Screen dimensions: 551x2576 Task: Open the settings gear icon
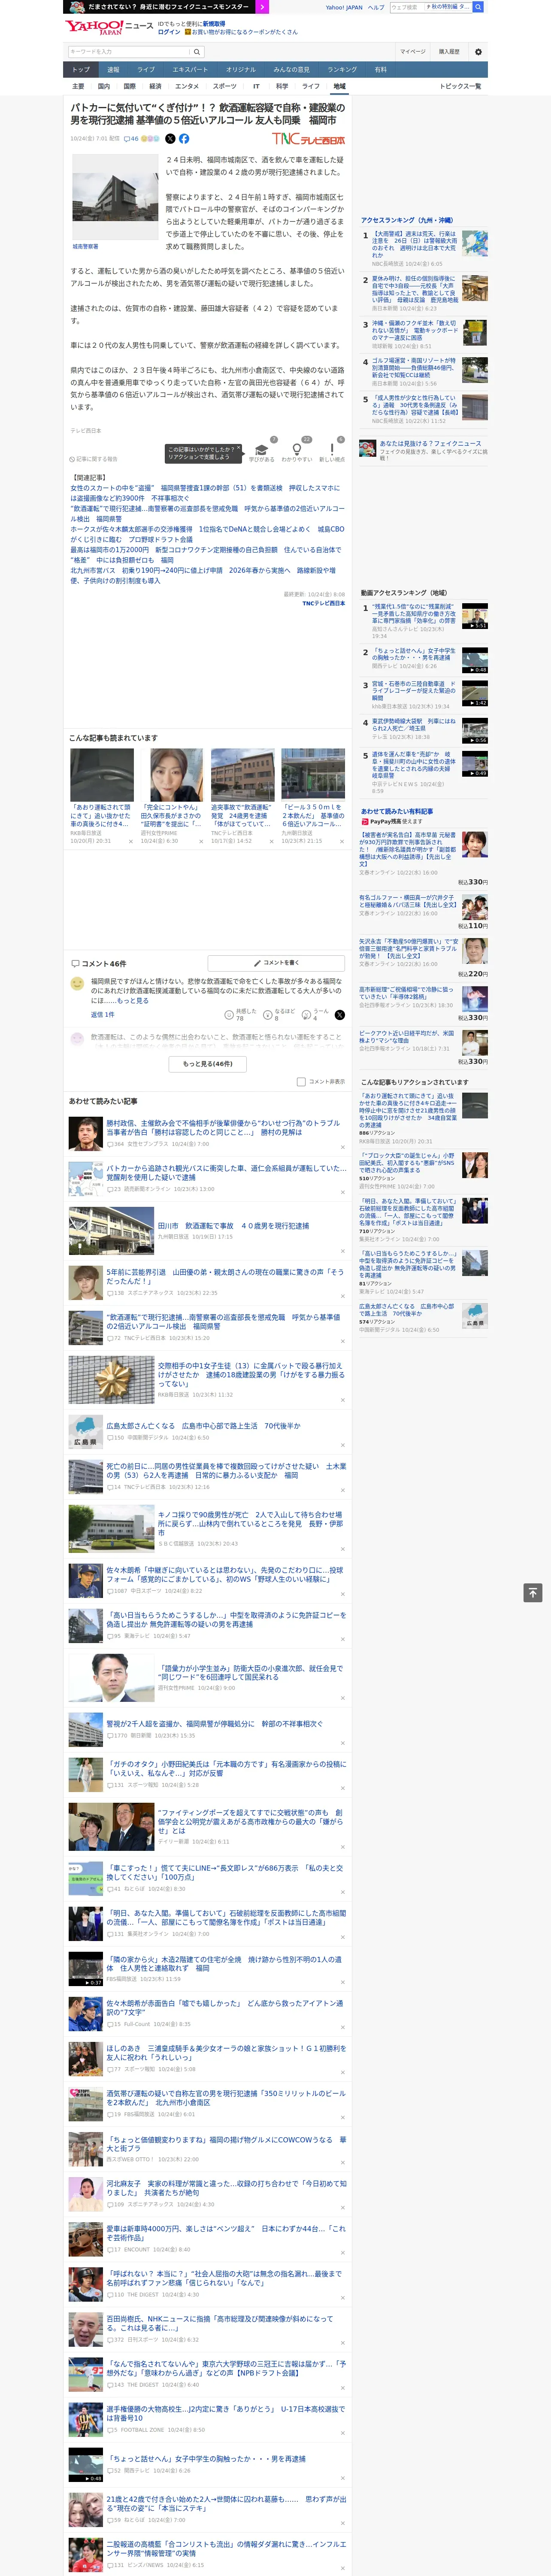click(478, 52)
